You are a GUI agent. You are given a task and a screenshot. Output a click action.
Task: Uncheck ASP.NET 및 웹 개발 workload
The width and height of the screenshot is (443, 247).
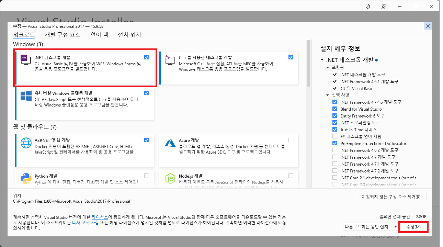[x=147, y=140]
